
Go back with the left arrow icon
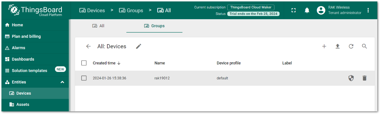tap(88, 46)
